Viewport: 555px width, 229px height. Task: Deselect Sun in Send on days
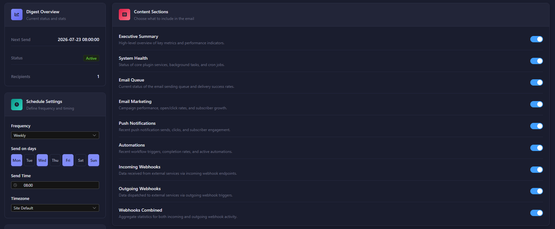94,160
